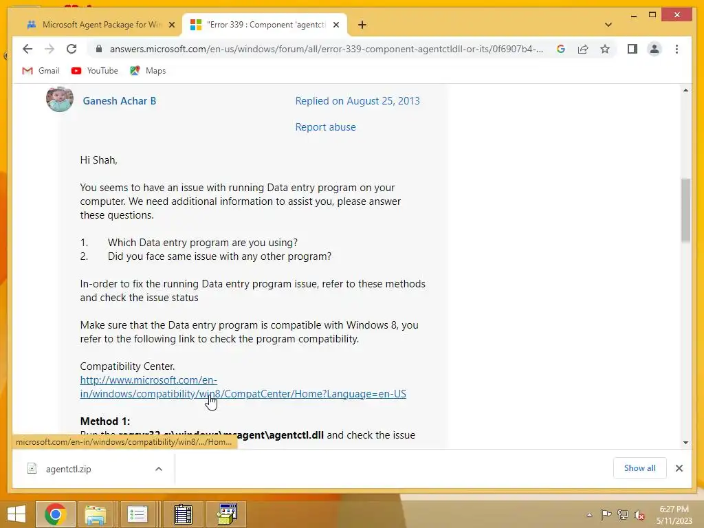Select the Error 339 Component tab

(x=265, y=25)
